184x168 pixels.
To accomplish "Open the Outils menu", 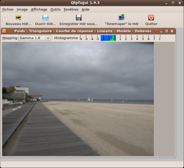I will pos(56,9).
